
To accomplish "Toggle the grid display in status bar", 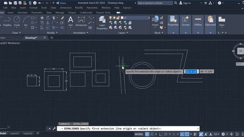I will coord(147,134).
